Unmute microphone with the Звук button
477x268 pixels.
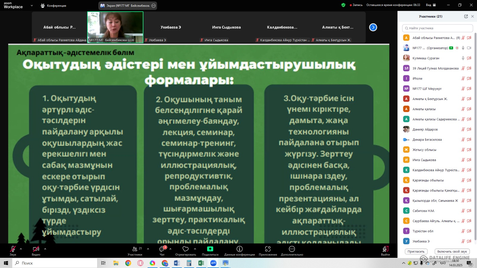pos(13,249)
